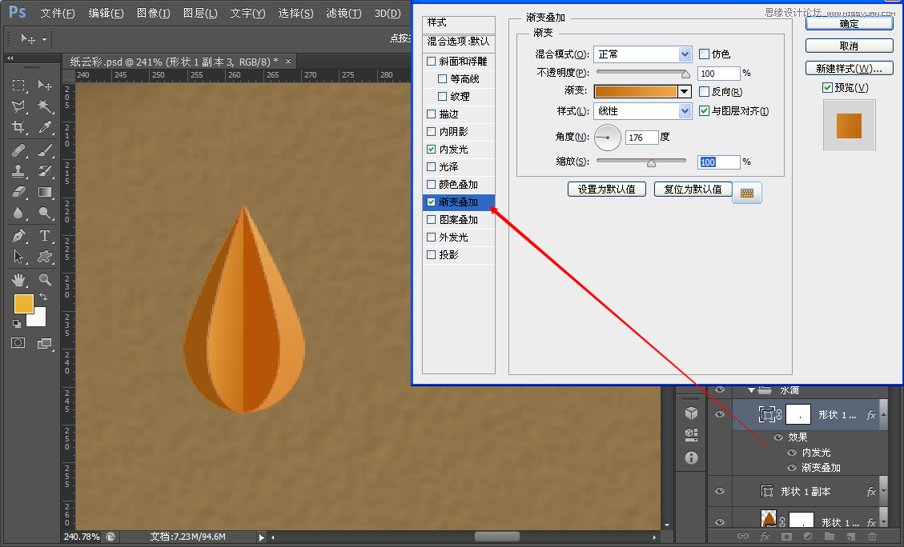Select the Magic Wand tool

45,106
